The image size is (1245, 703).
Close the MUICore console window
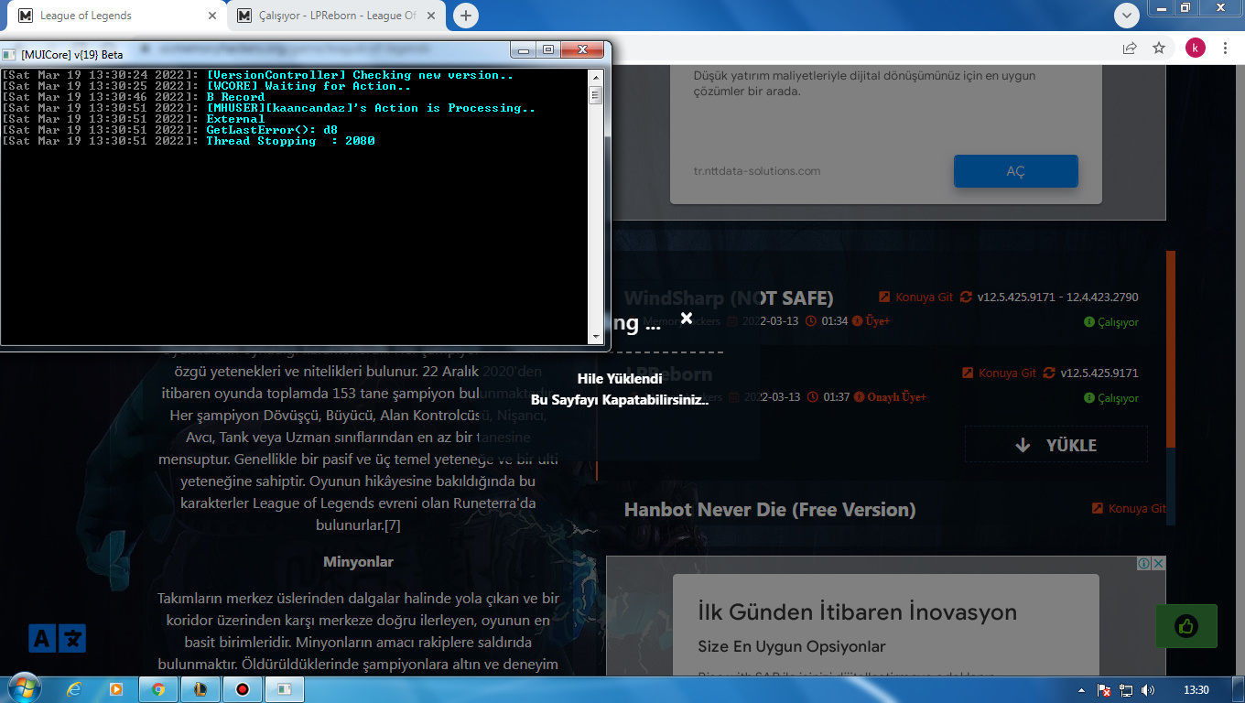(x=580, y=50)
